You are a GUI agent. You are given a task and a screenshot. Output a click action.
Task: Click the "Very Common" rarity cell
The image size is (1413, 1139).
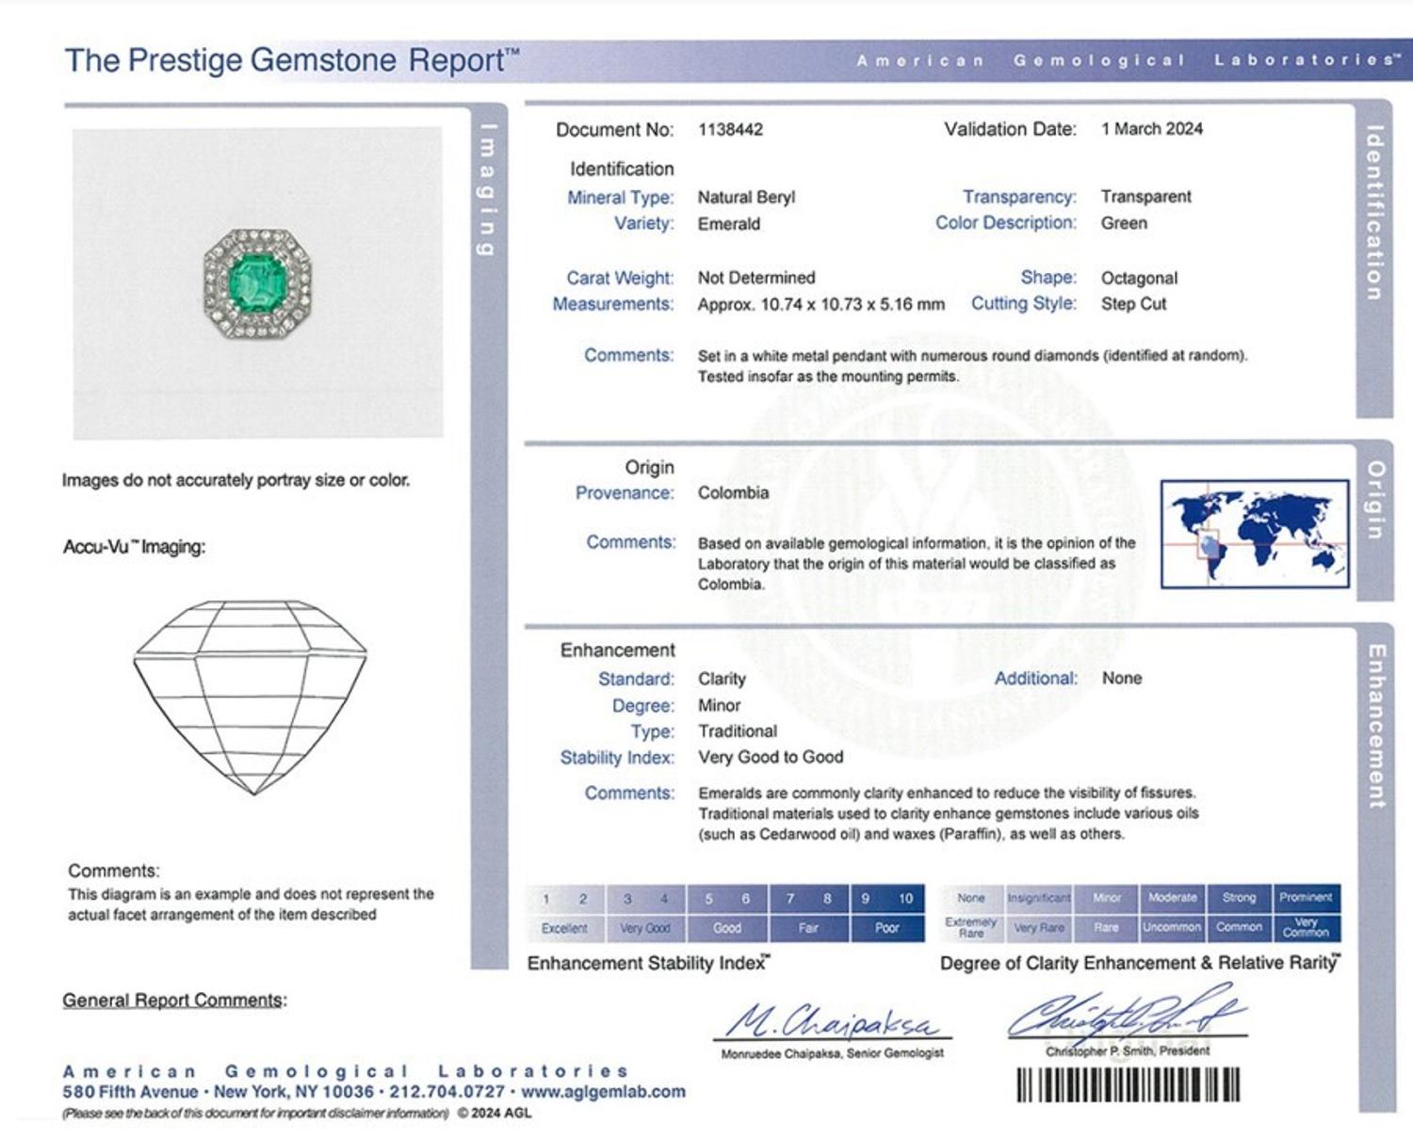[x=1307, y=928]
